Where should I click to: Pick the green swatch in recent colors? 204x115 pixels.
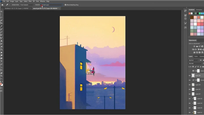point(200,13)
